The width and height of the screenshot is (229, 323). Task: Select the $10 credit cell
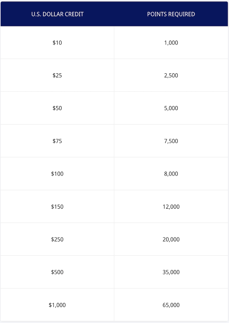tap(57, 43)
